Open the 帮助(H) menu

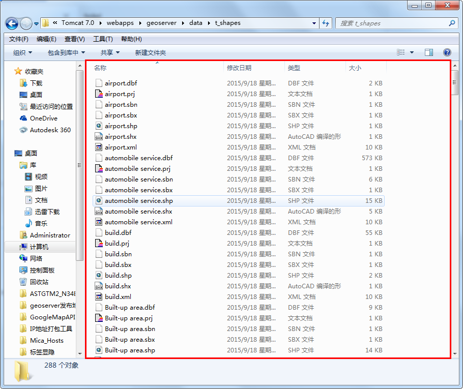point(131,39)
